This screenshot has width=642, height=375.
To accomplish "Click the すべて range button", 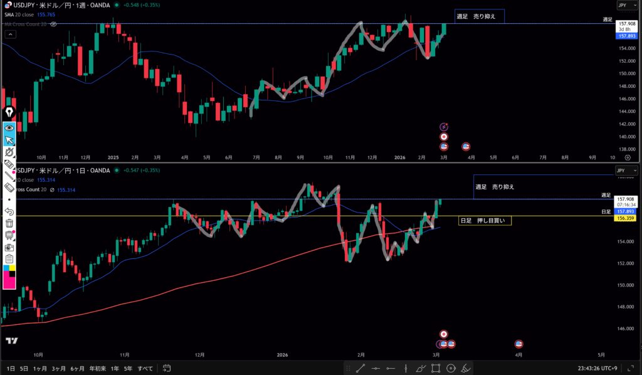I will click(x=145, y=368).
